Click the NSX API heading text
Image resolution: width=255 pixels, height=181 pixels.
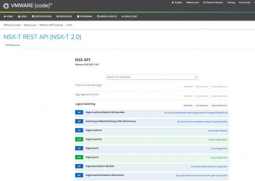(82, 60)
